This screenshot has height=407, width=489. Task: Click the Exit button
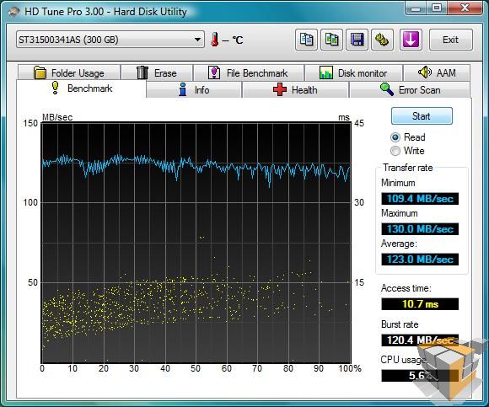click(x=451, y=40)
